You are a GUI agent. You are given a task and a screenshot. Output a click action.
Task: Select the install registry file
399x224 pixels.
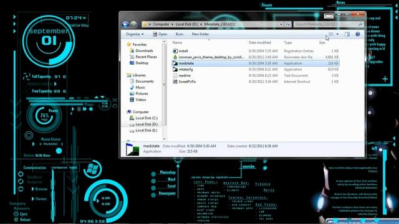pyautogui.click(x=183, y=51)
